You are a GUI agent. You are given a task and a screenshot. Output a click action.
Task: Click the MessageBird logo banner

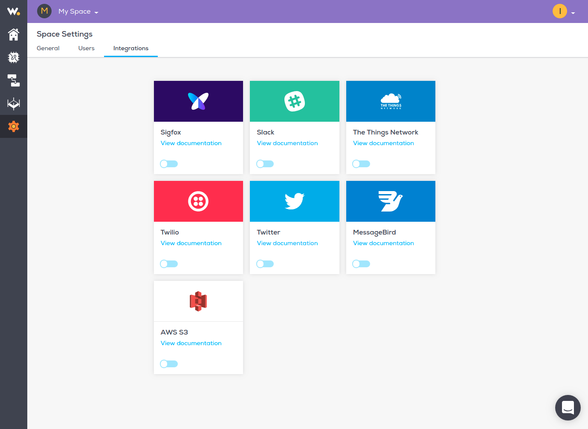(x=391, y=201)
